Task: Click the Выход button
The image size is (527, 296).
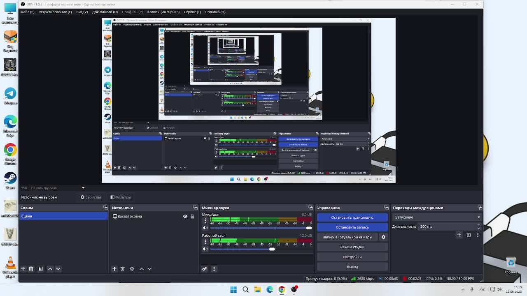Action: [x=352, y=267]
